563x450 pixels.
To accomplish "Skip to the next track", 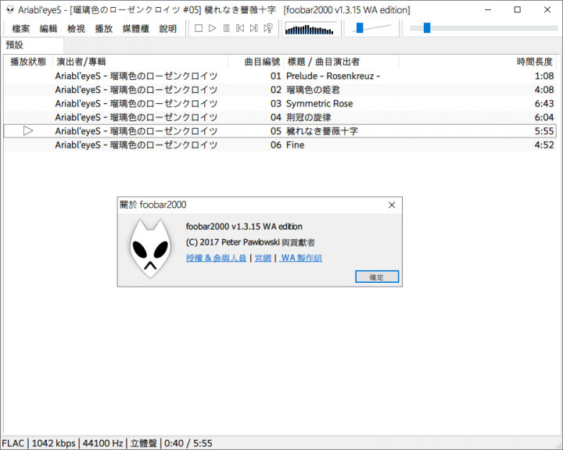I will (254, 28).
